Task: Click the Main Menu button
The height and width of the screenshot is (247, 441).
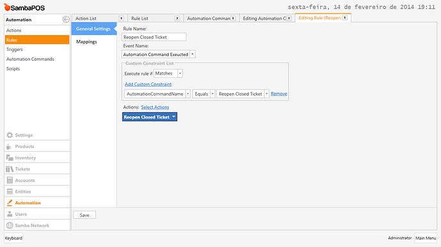Action: point(426,238)
